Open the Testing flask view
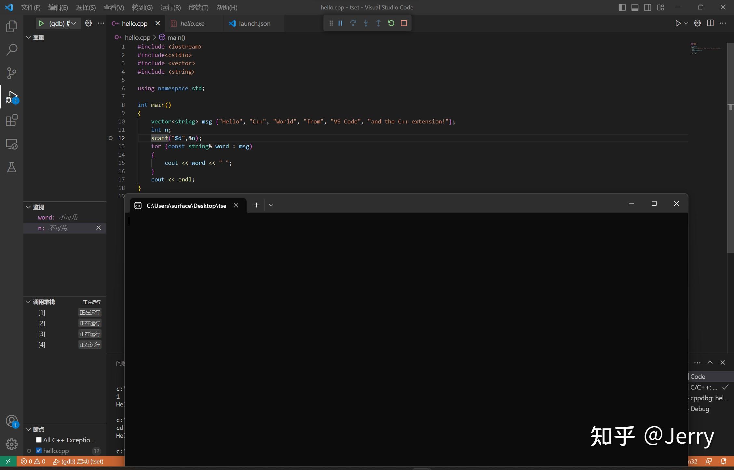 point(12,167)
